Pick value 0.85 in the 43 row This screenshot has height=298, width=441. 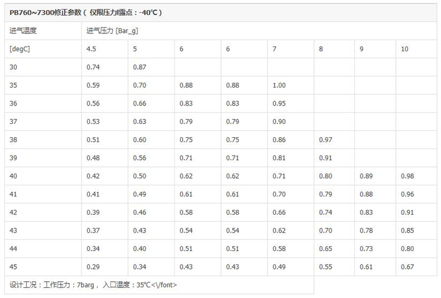(408, 230)
